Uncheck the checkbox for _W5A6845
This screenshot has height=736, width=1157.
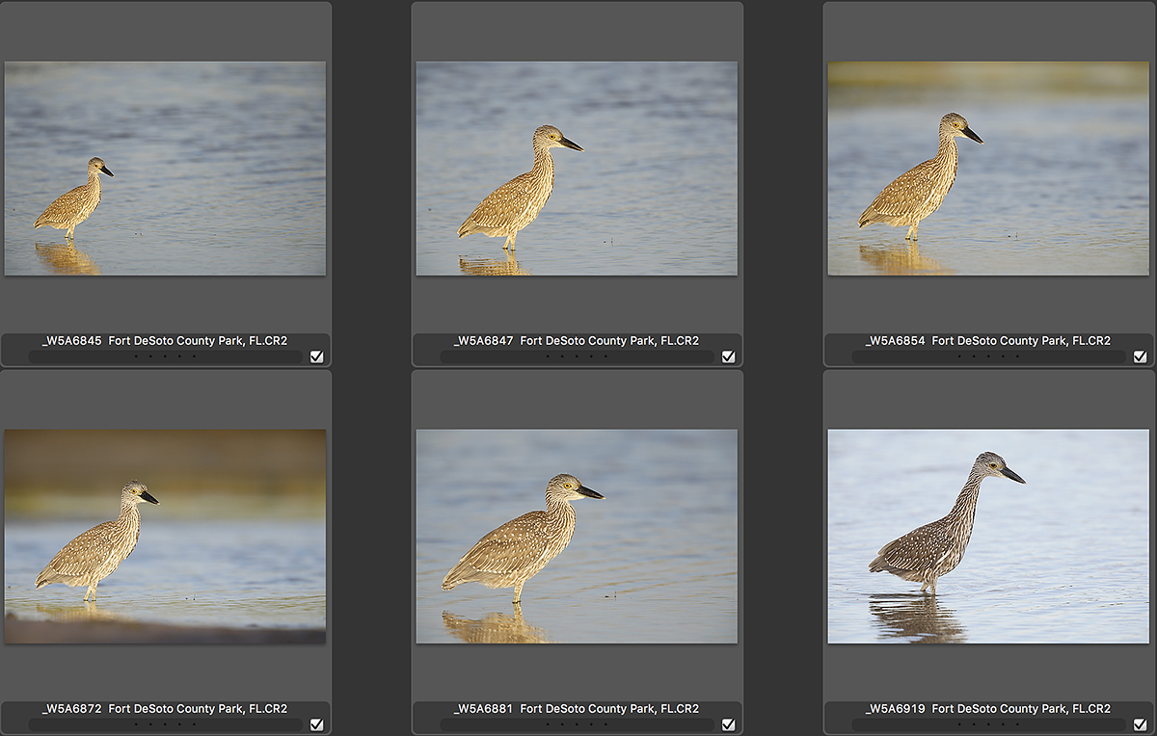click(x=316, y=356)
